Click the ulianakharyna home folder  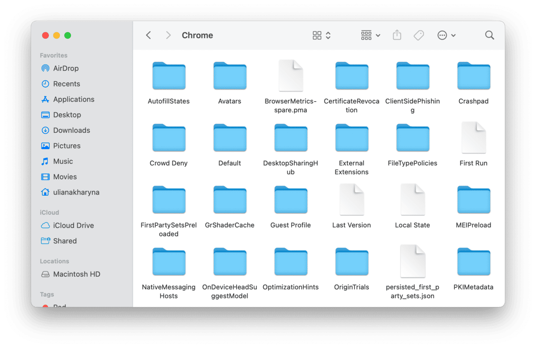[76, 192]
